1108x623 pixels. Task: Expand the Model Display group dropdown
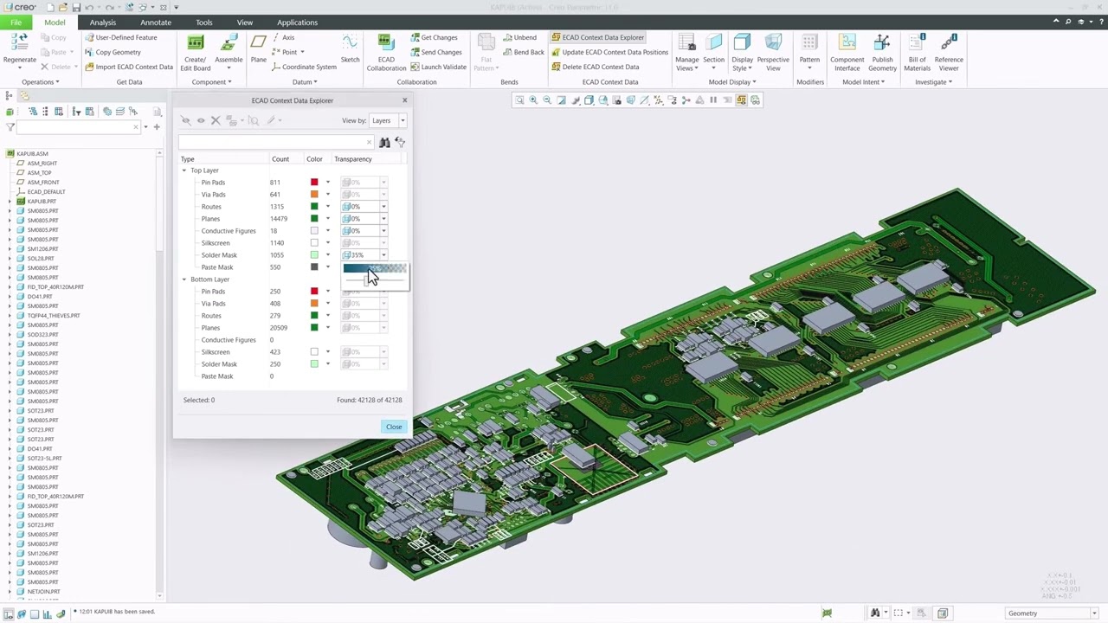[x=732, y=82]
